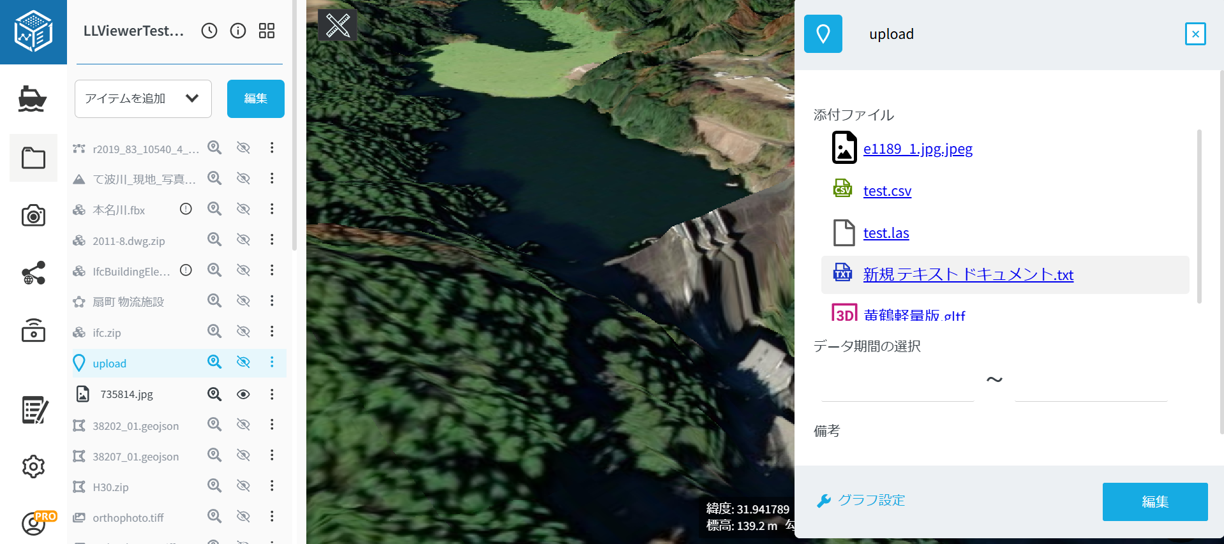Screen dimensions: 1224x544
Task: Show project info icon in header
Action: [x=238, y=31]
